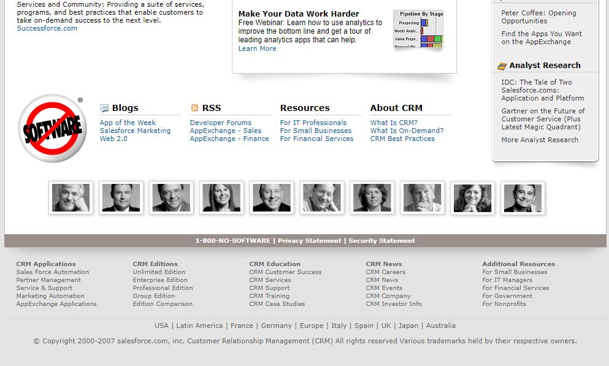Open Edition Comparison footer link

(x=163, y=304)
